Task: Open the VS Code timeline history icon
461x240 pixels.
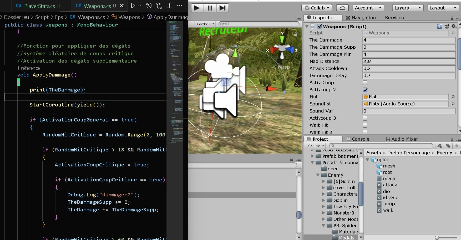Action: pos(149,6)
